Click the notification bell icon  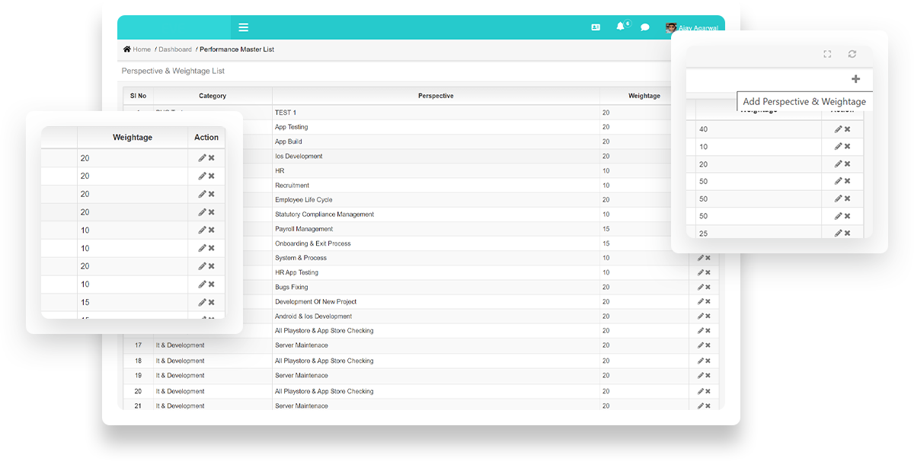621,27
